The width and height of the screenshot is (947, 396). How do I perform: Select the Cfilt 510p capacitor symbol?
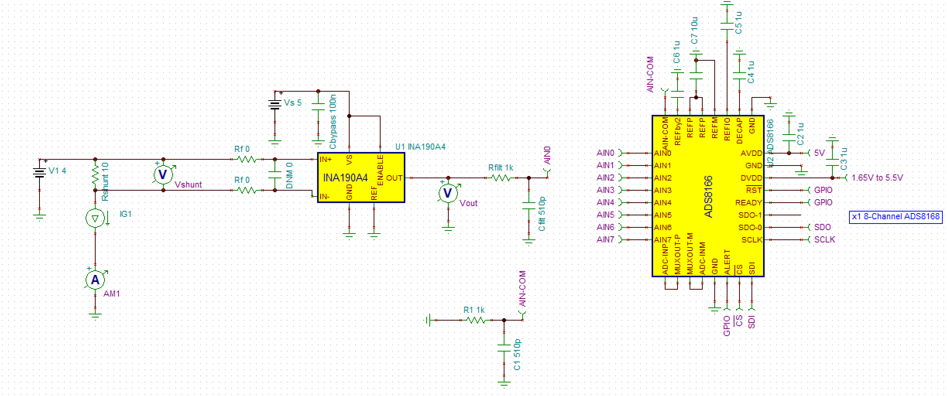click(529, 205)
